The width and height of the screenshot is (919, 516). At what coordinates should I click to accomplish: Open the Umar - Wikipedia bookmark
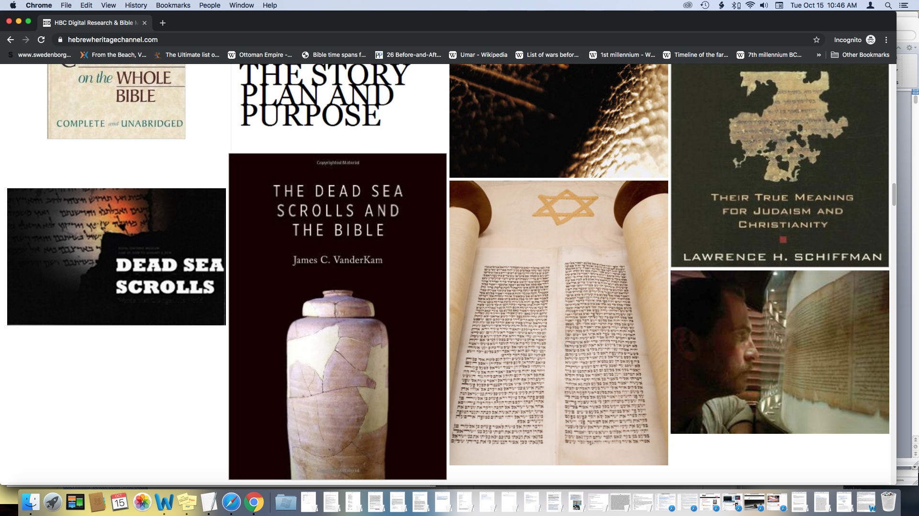tap(478, 55)
